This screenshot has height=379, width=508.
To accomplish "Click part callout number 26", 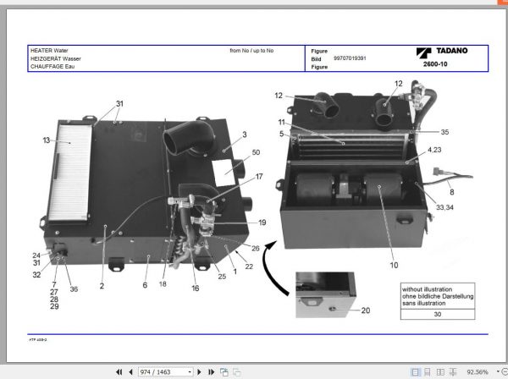I will [x=256, y=248].
